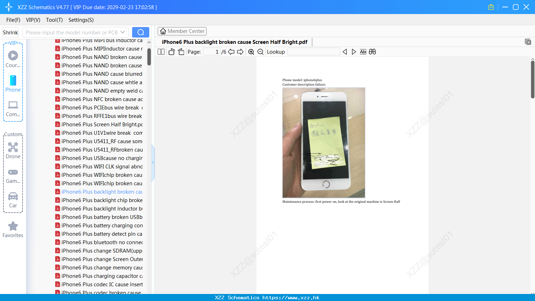Open 'iPhone6 Plus NAND cause whtie' file
The height and width of the screenshot is (301, 535).
99,82
